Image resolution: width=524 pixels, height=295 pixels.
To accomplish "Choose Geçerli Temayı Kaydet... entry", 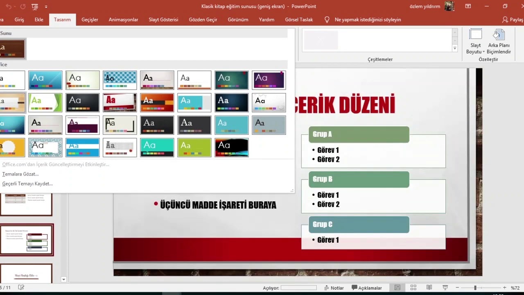I will tap(27, 184).
